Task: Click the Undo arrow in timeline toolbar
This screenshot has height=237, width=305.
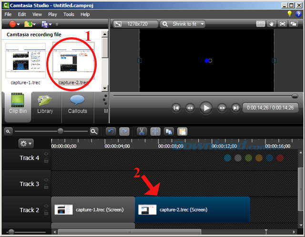Action: [x=111, y=131]
